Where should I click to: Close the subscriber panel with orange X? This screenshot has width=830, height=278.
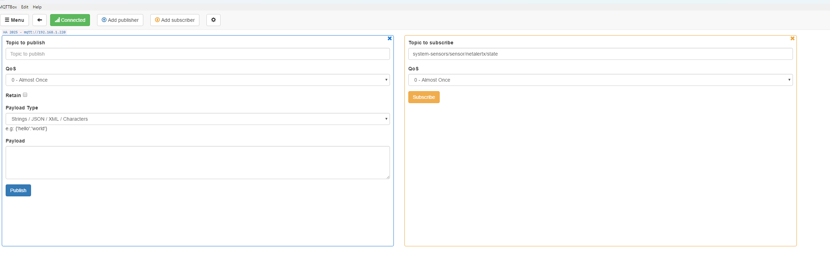pos(792,38)
